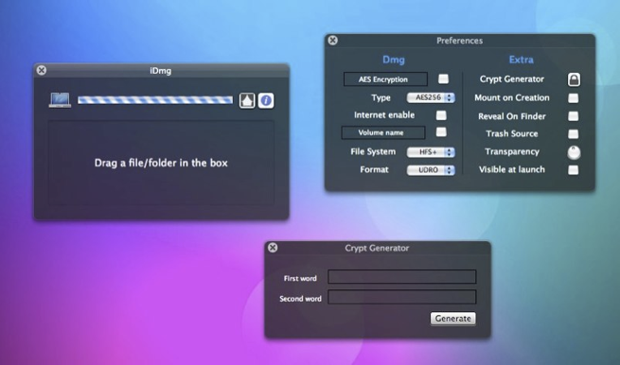The image size is (620, 365).
Task: Click the First word input field
Action: click(x=402, y=277)
